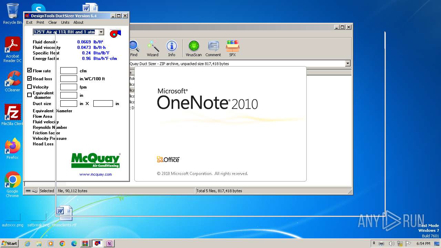441x248 pixels.
Task: Click the red fan icon in DuctSizer
Action: tap(115, 33)
